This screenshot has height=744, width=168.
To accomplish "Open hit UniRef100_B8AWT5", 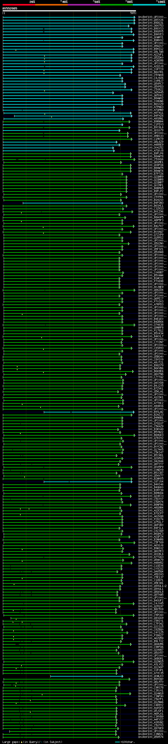I will [x=151, y=168].
